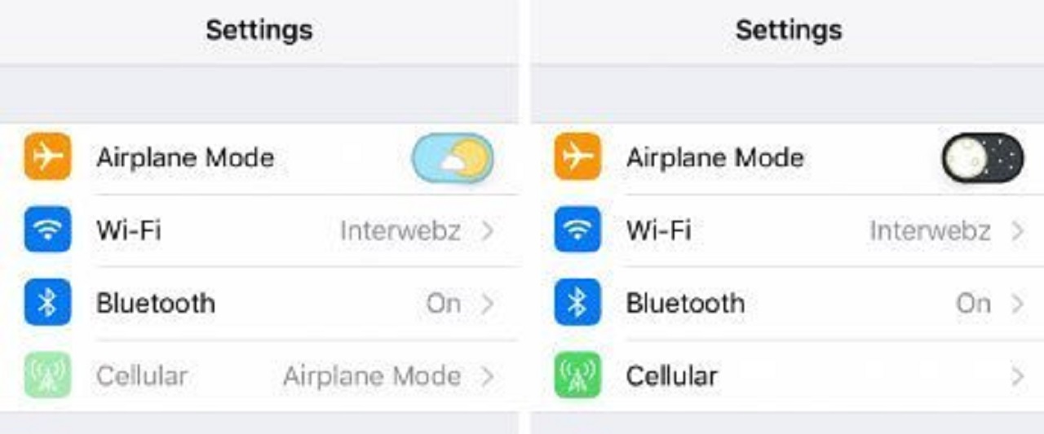Disable Airplane Mode with the sun toggle
The height and width of the screenshot is (434, 1044).
[x=453, y=158]
